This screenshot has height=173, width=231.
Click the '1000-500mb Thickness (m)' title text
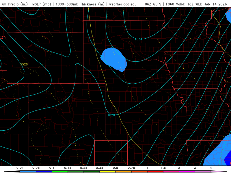80,4
